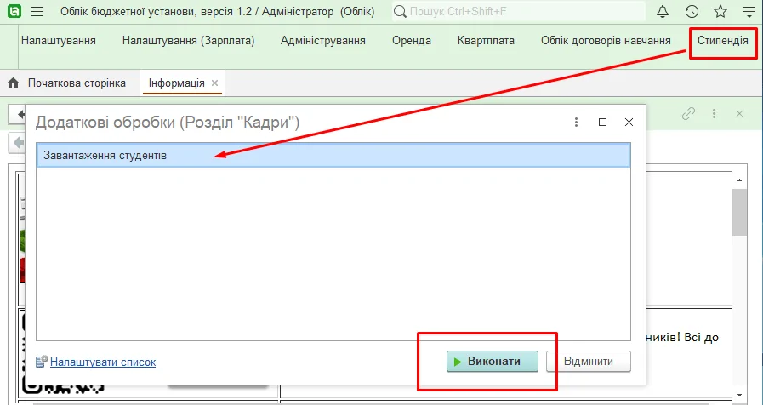Image resolution: width=763 pixels, height=405 pixels.
Task: Click the link icon in the Інформація window
Action: 688,114
